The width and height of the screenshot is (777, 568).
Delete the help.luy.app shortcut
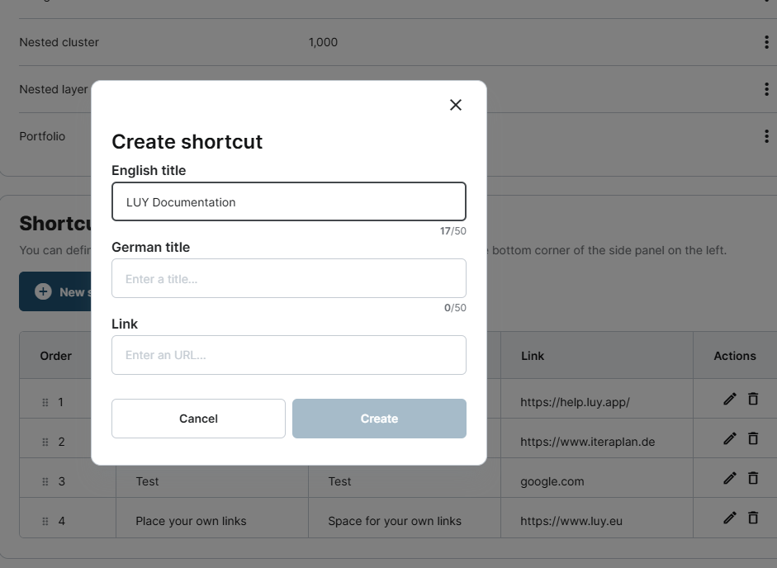tap(753, 400)
